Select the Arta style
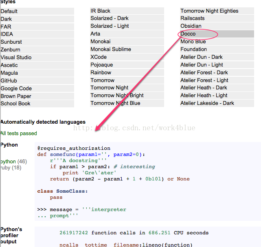Image resolution: width=261 pixels, height=247 pixels. [x=127, y=34]
